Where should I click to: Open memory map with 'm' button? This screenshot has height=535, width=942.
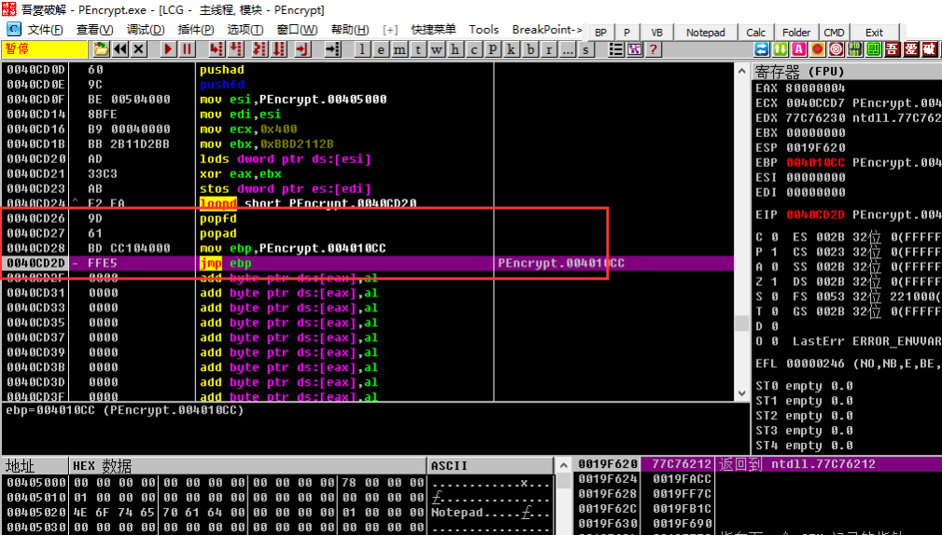[400, 49]
